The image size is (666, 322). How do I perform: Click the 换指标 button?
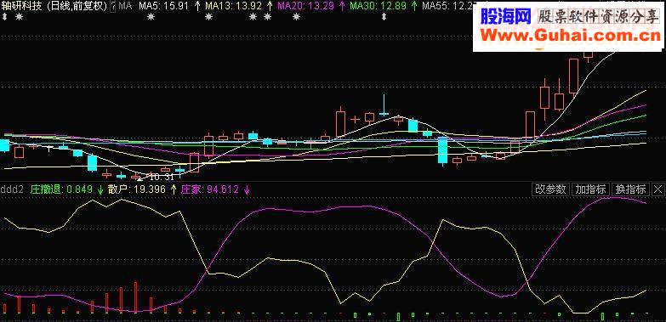631,189
